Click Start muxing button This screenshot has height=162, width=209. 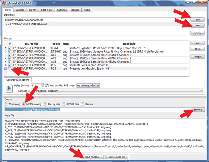click(92, 157)
